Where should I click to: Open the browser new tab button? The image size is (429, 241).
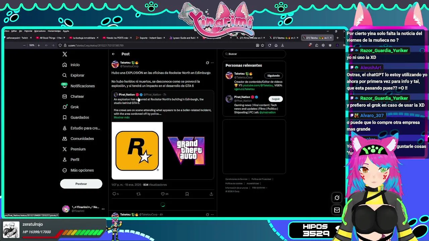click(x=337, y=38)
